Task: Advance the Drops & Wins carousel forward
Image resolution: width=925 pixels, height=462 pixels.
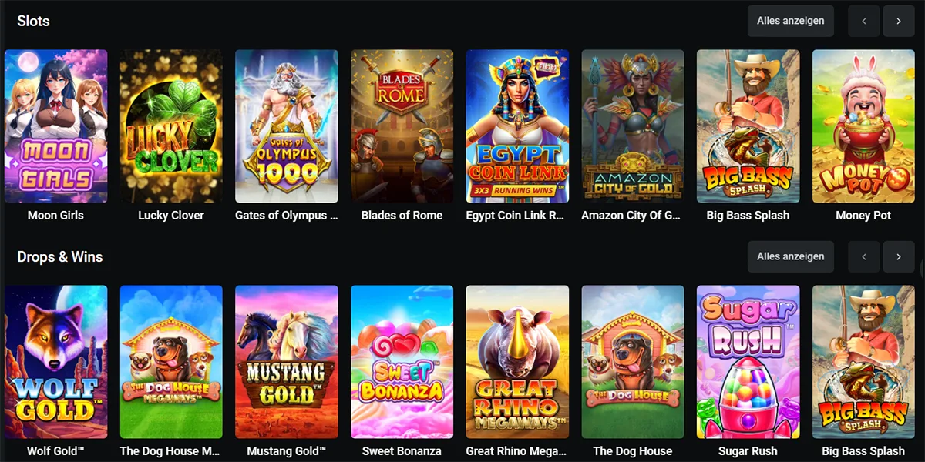Action: pyautogui.click(x=899, y=256)
